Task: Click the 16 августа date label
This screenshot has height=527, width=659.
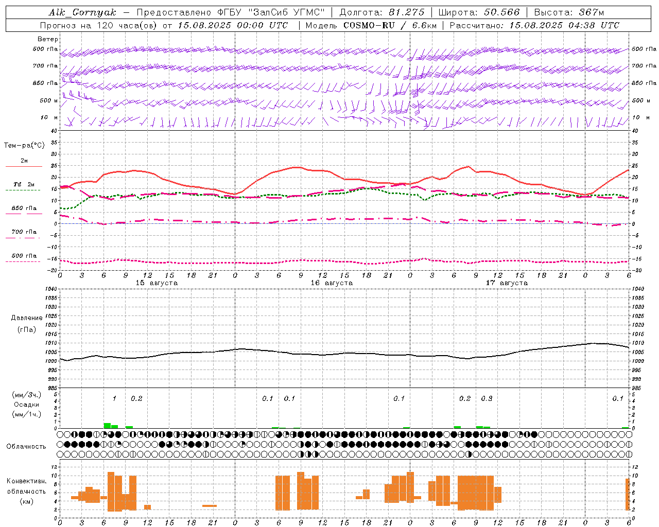Action: 332,283
